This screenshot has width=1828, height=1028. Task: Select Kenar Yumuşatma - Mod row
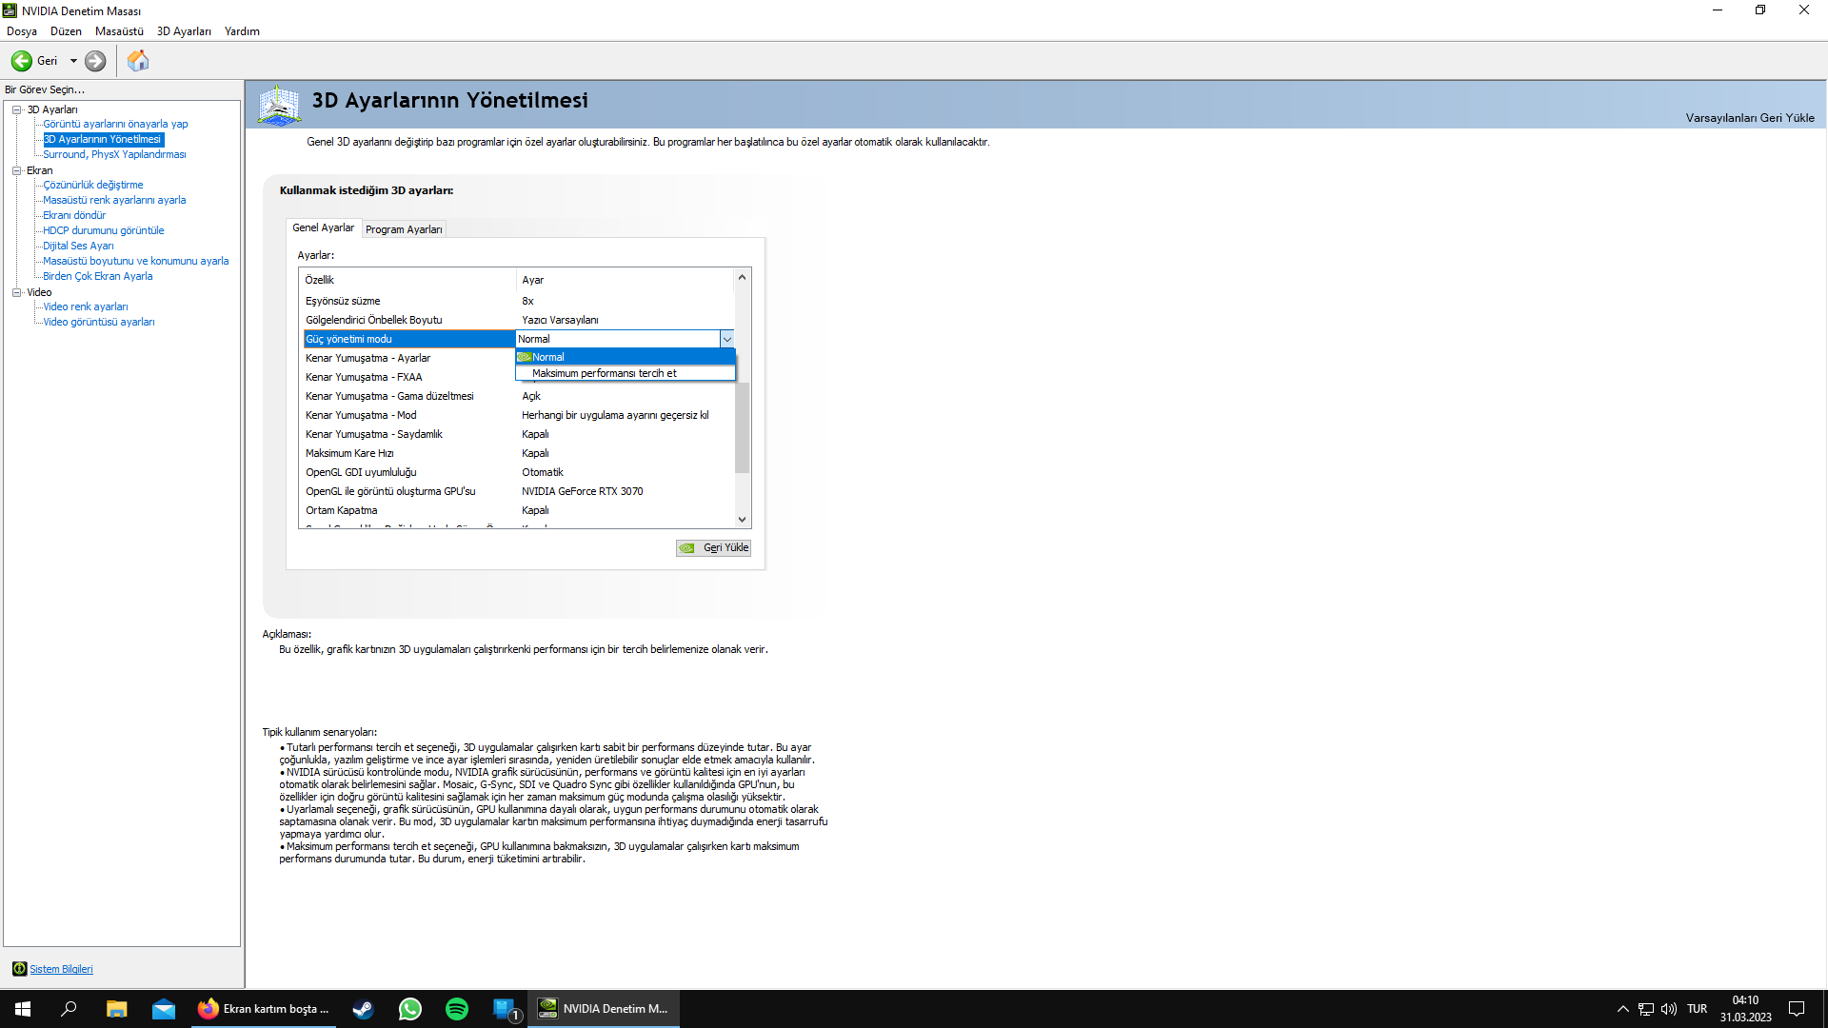519,415
